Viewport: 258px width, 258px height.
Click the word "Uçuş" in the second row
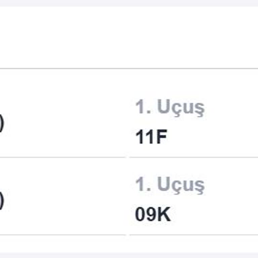[x=181, y=185]
